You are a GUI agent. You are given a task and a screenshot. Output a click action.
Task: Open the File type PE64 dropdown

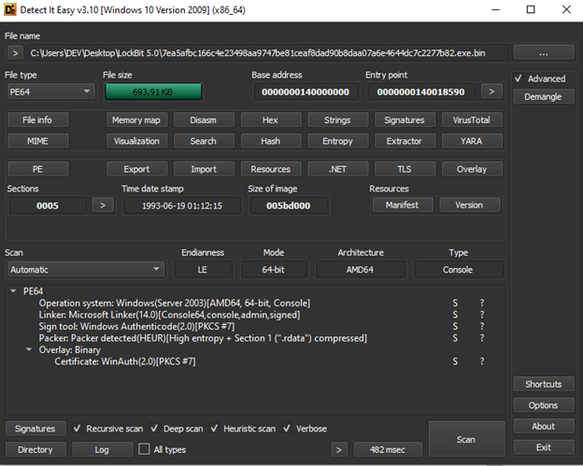(50, 92)
